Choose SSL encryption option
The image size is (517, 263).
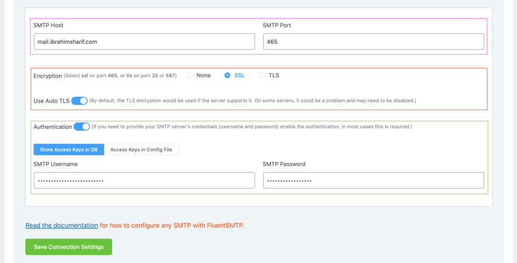[227, 75]
